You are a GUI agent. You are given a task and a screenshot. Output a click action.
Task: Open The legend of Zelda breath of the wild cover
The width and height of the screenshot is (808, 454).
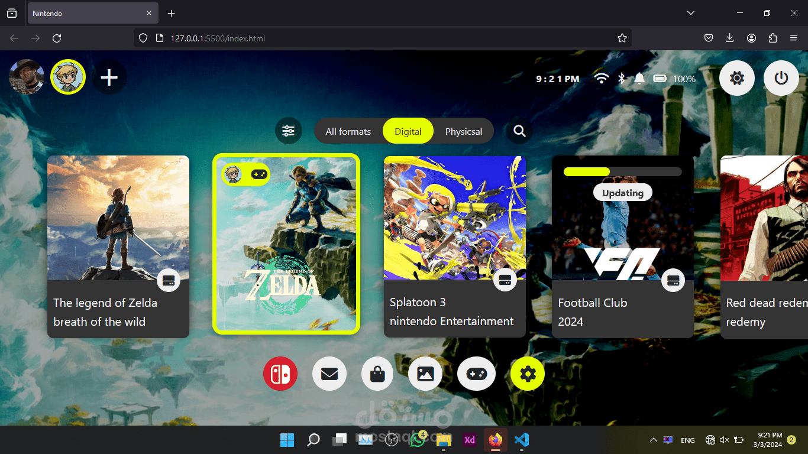click(x=118, y=218)
